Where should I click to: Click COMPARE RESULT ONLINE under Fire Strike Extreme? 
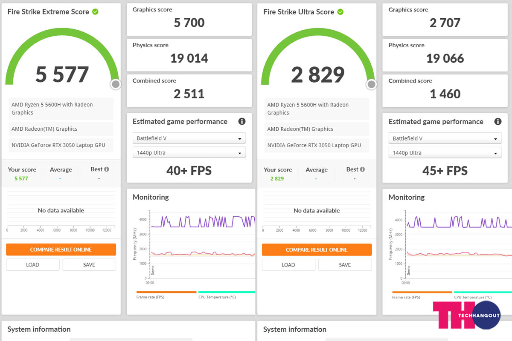pyautogui.click(x=61, y=249)
